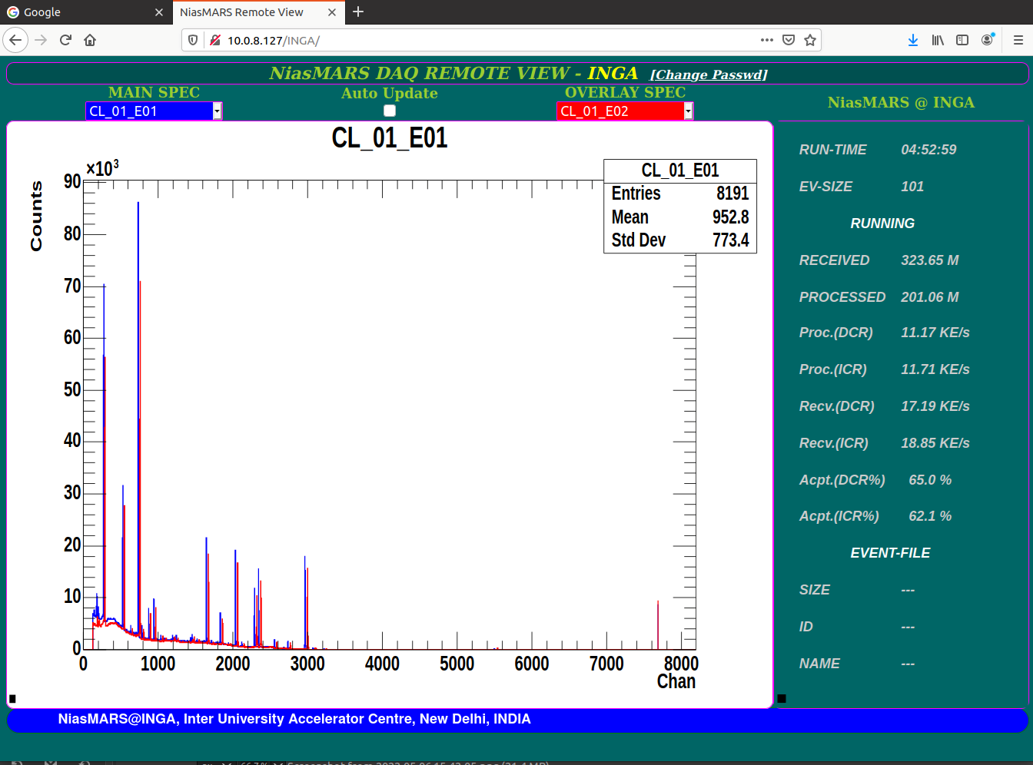The width and height of the screenshot is (1033, 765).
Task: Click the red peak near channel 7700
Action: [658, 624]
